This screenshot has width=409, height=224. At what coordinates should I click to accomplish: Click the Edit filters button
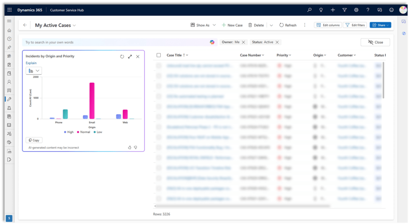(x=355, y=25)
